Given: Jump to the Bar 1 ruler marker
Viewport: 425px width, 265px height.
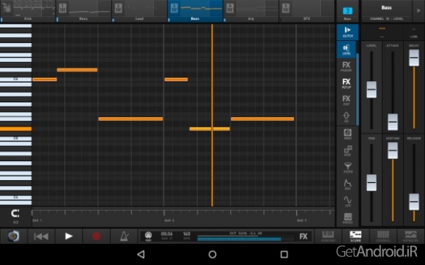Looking at the screenshot, I should pyautogui.click(x=37, y=220).
